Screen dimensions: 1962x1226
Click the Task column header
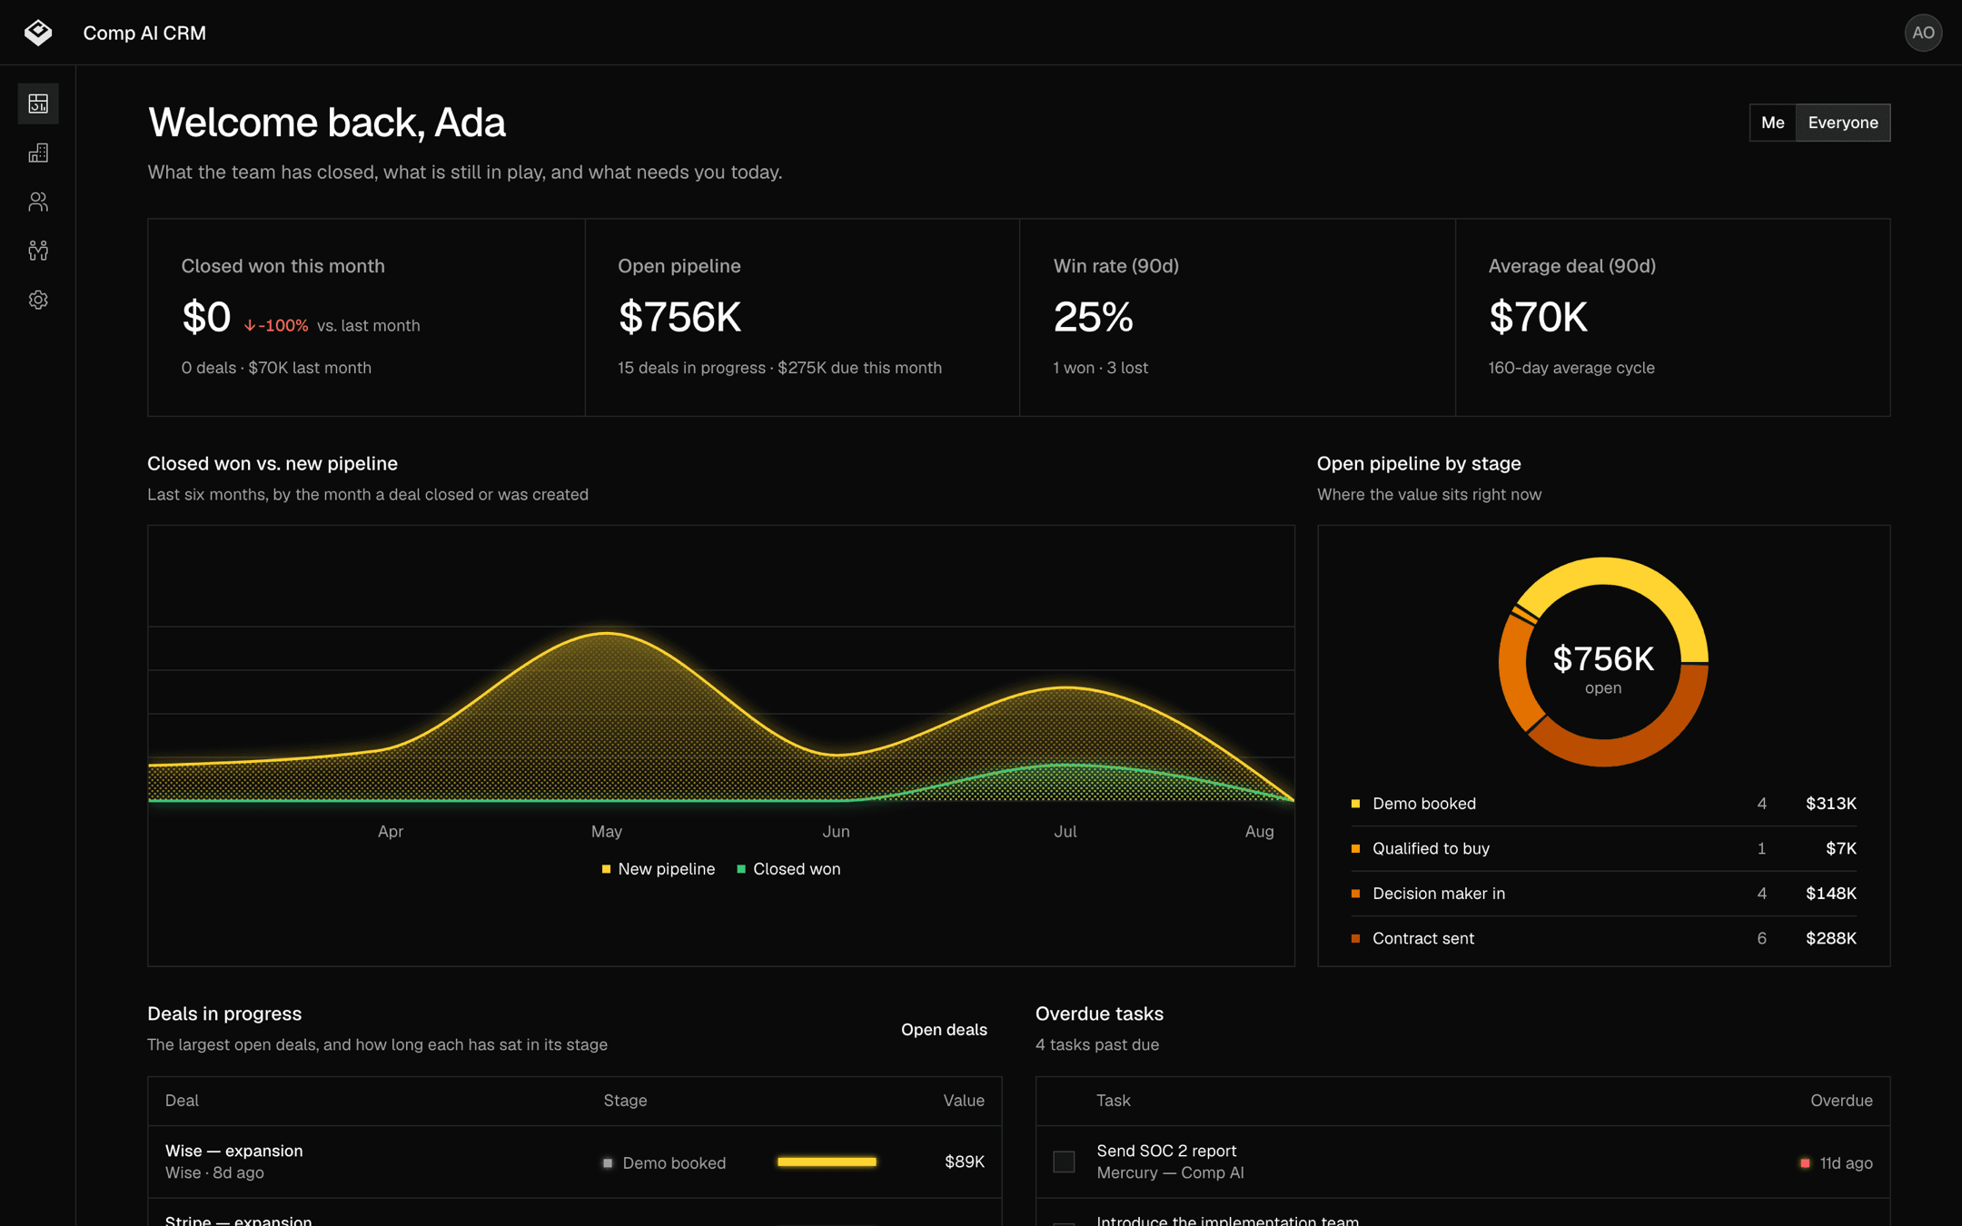[1113, 1101]
